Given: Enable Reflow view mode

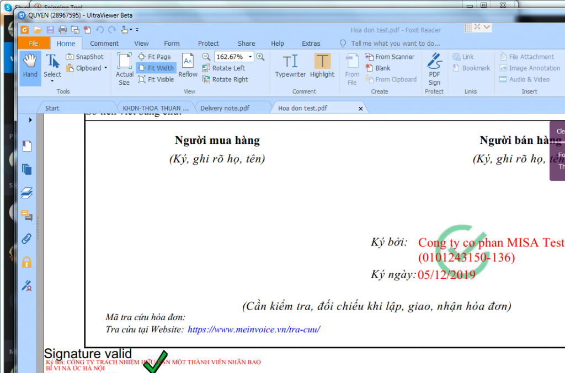Looking at the screenshot, I should coord(188,66).
